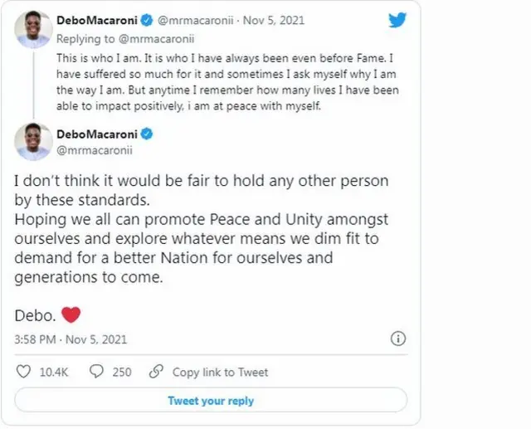This screenshot has height=429, width=531.
Task: Click the DeboMacaroni name in the top tweet
Action: click(96, 19)
